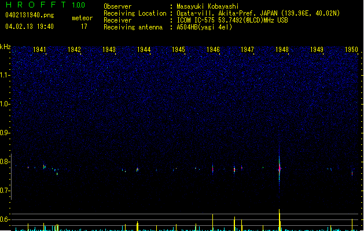Viewport: 364px width, 231px height.
Task: Click the observer name Masayuki Kobayashi
Action: [208, 6]
